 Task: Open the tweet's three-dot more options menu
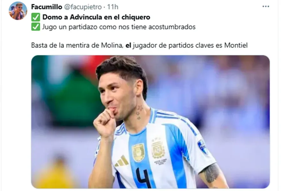[266, 6]
